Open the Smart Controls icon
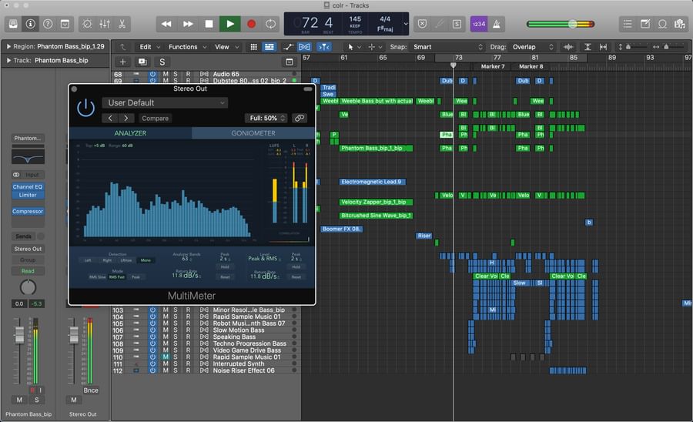 tap(87, 24)
